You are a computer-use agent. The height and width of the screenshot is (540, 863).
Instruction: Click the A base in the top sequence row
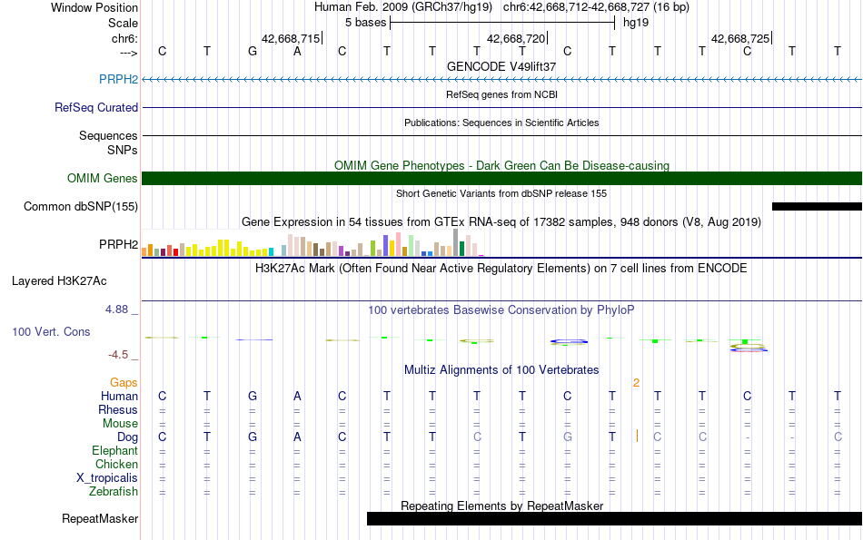[x=297, y=52]
